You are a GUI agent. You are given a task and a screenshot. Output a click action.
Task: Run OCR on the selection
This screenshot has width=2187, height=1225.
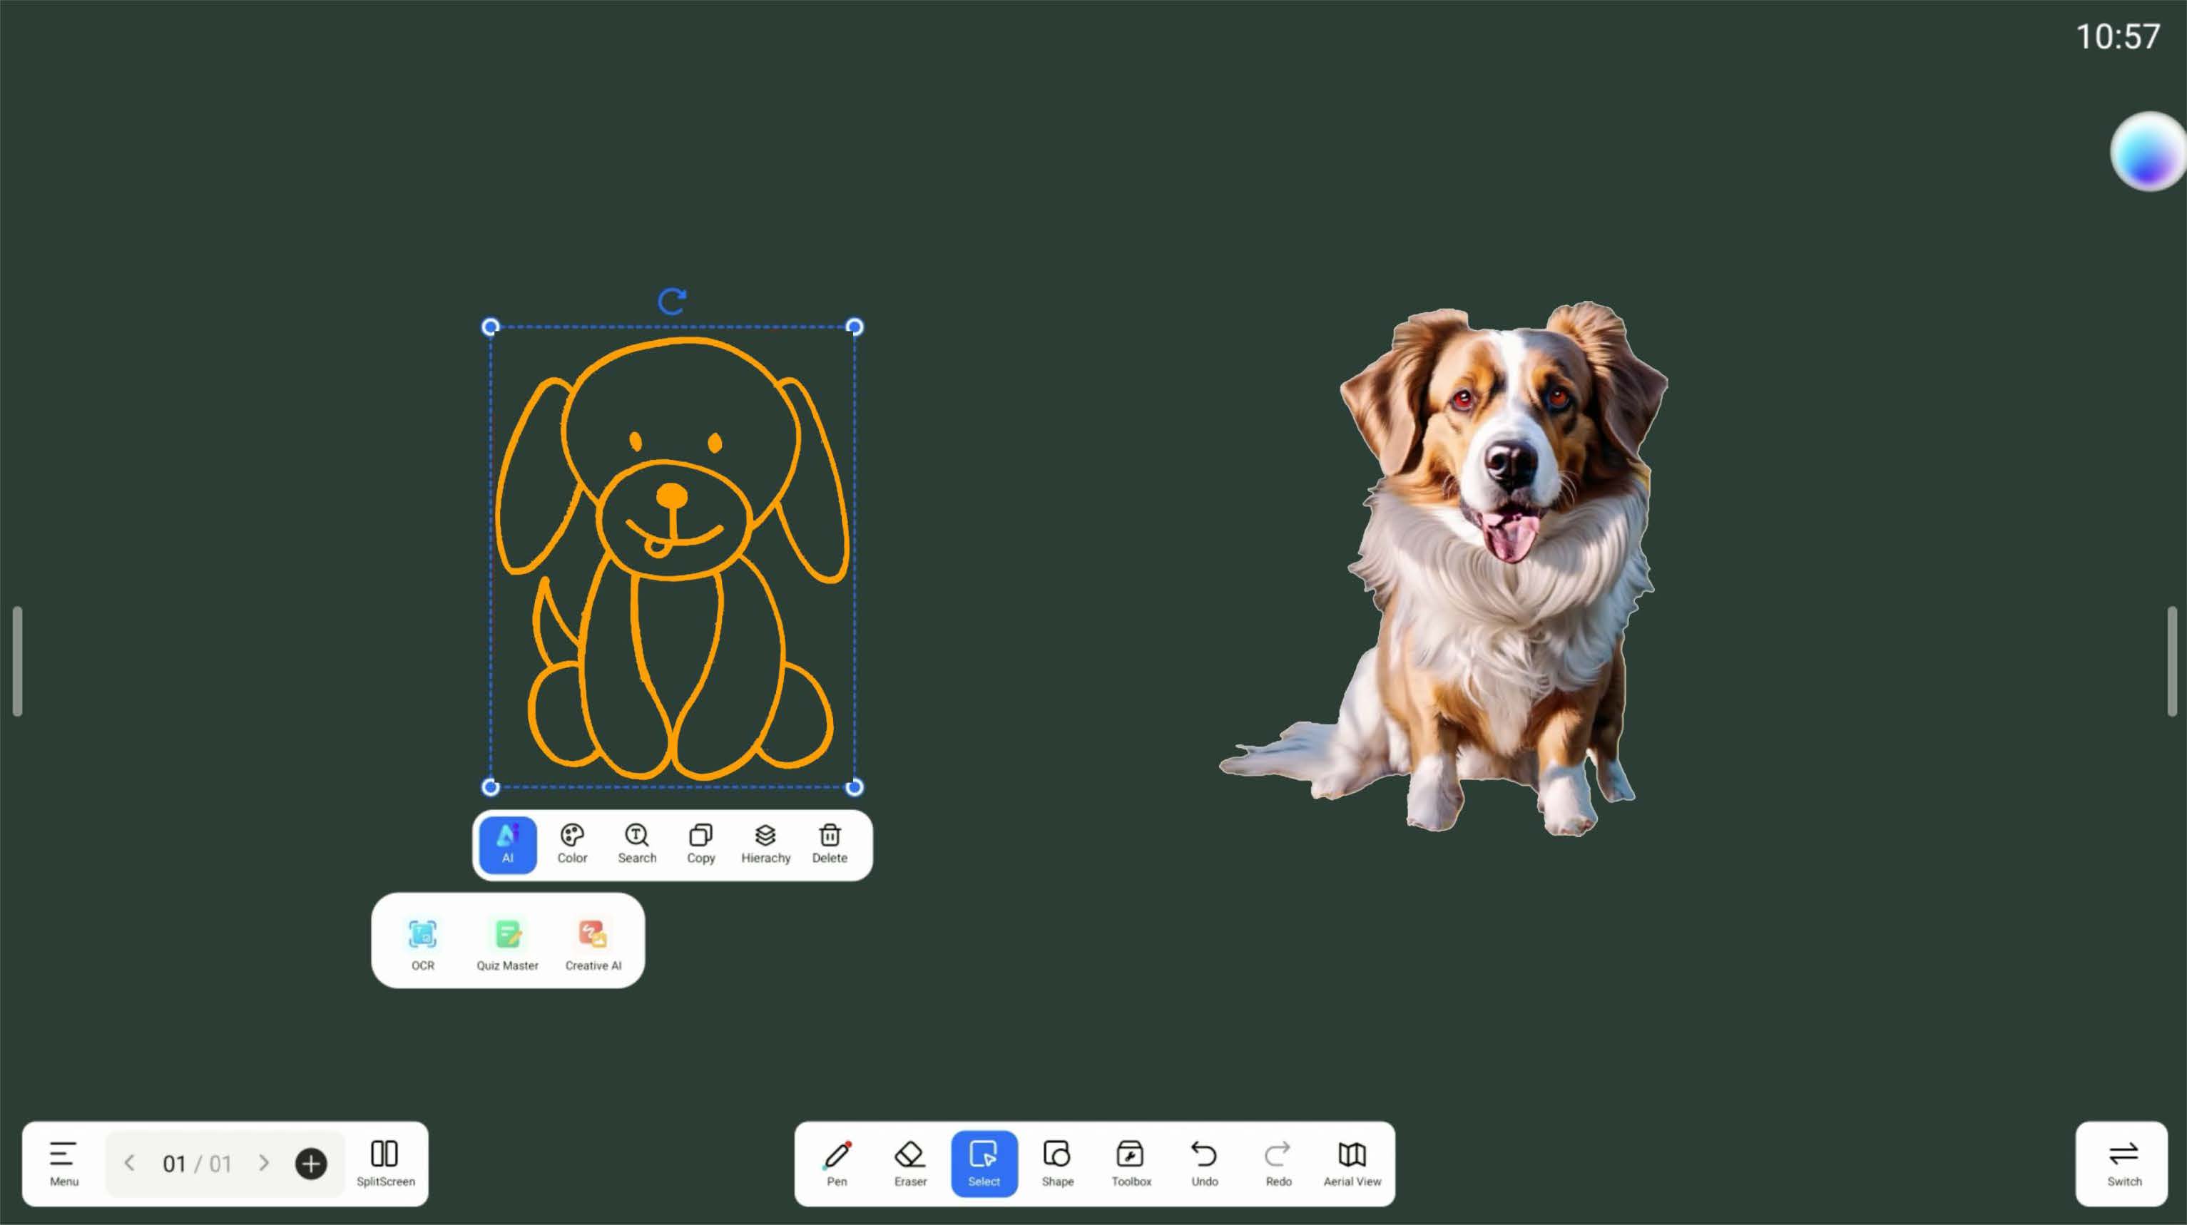423,941
